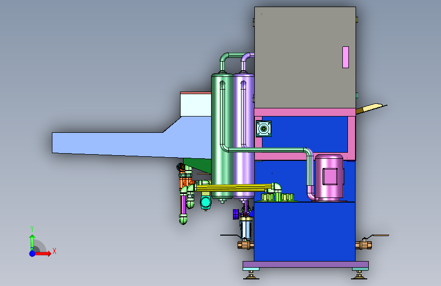Image resolution: width=441 pixels, height=286 pixels.
Task: Select the left brass ball valve
Action: tap(246, 245)
